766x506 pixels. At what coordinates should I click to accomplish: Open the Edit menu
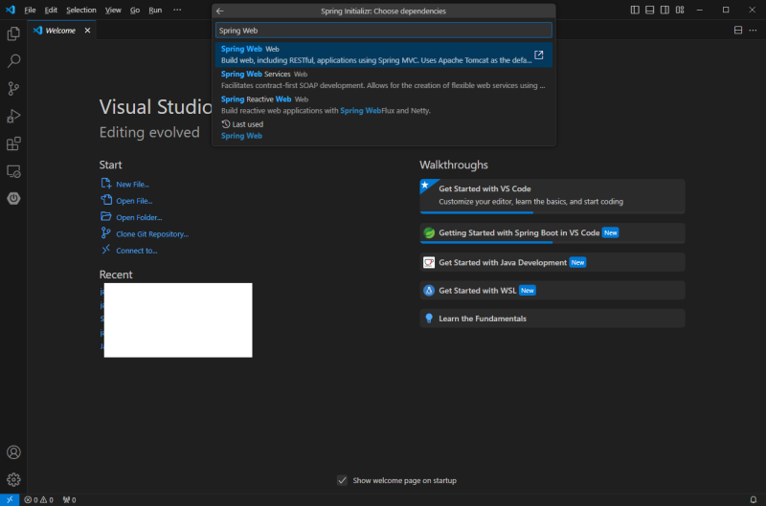(x=51, y=10)
